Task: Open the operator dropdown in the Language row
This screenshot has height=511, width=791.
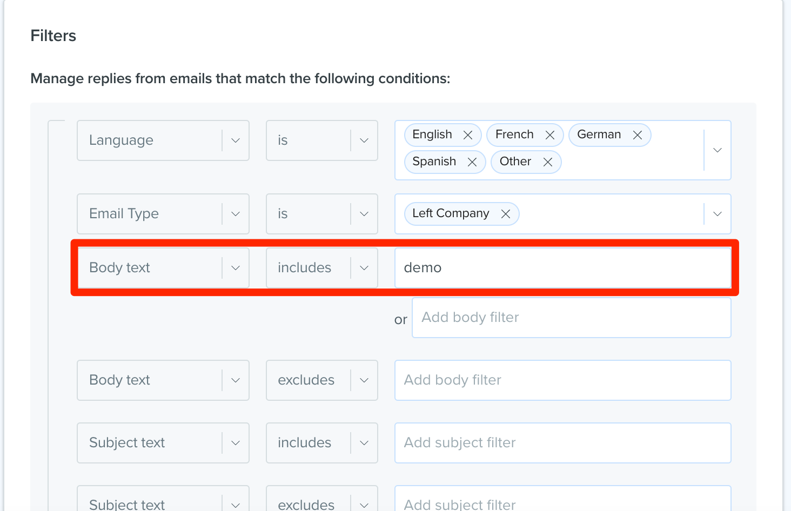Action: (322, 140)
